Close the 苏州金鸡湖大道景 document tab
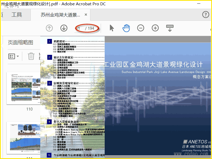 pyautogui.click(x=86, y=15)
